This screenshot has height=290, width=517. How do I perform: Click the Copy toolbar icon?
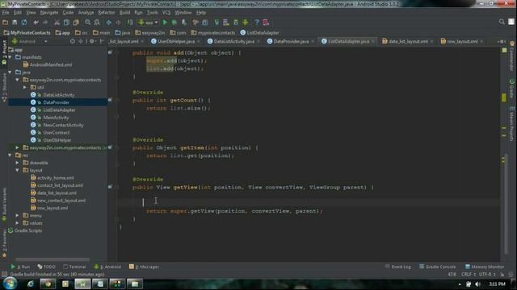(x=66, y=23)
